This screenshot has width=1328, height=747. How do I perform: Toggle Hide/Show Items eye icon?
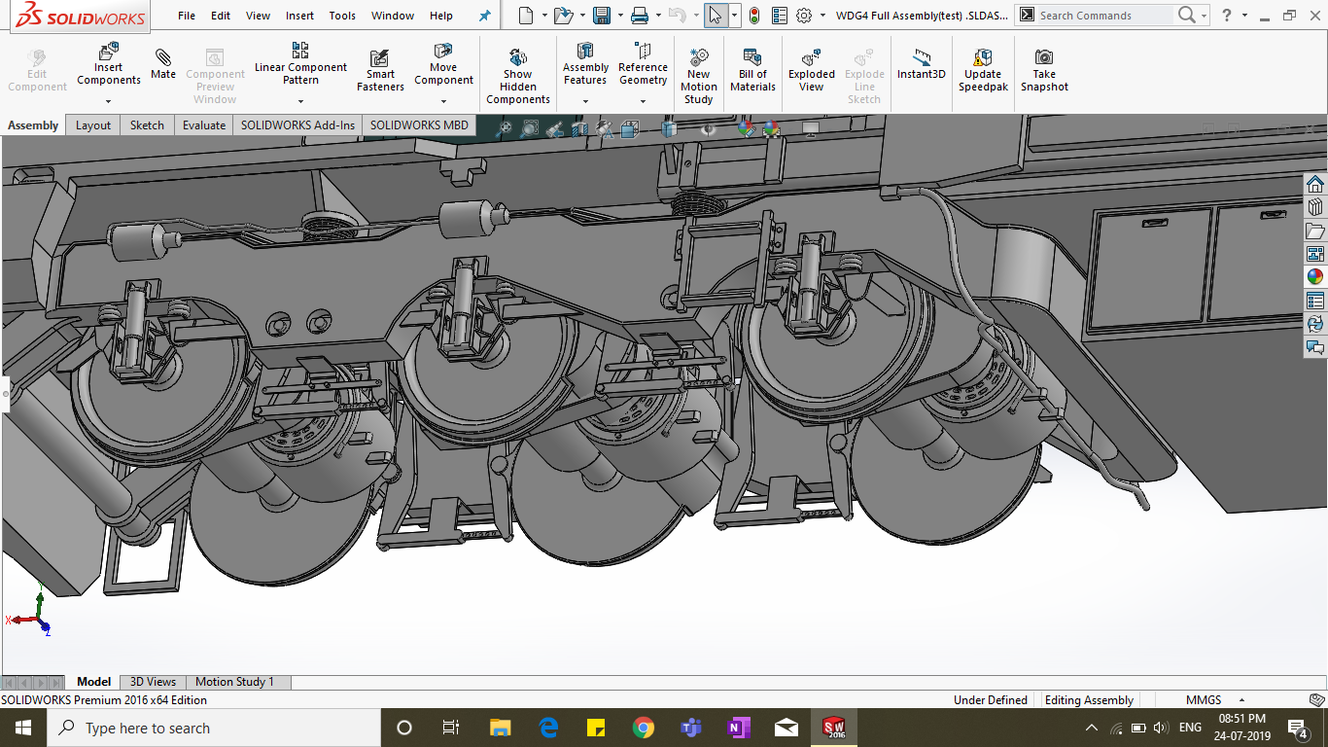(709, 128)
